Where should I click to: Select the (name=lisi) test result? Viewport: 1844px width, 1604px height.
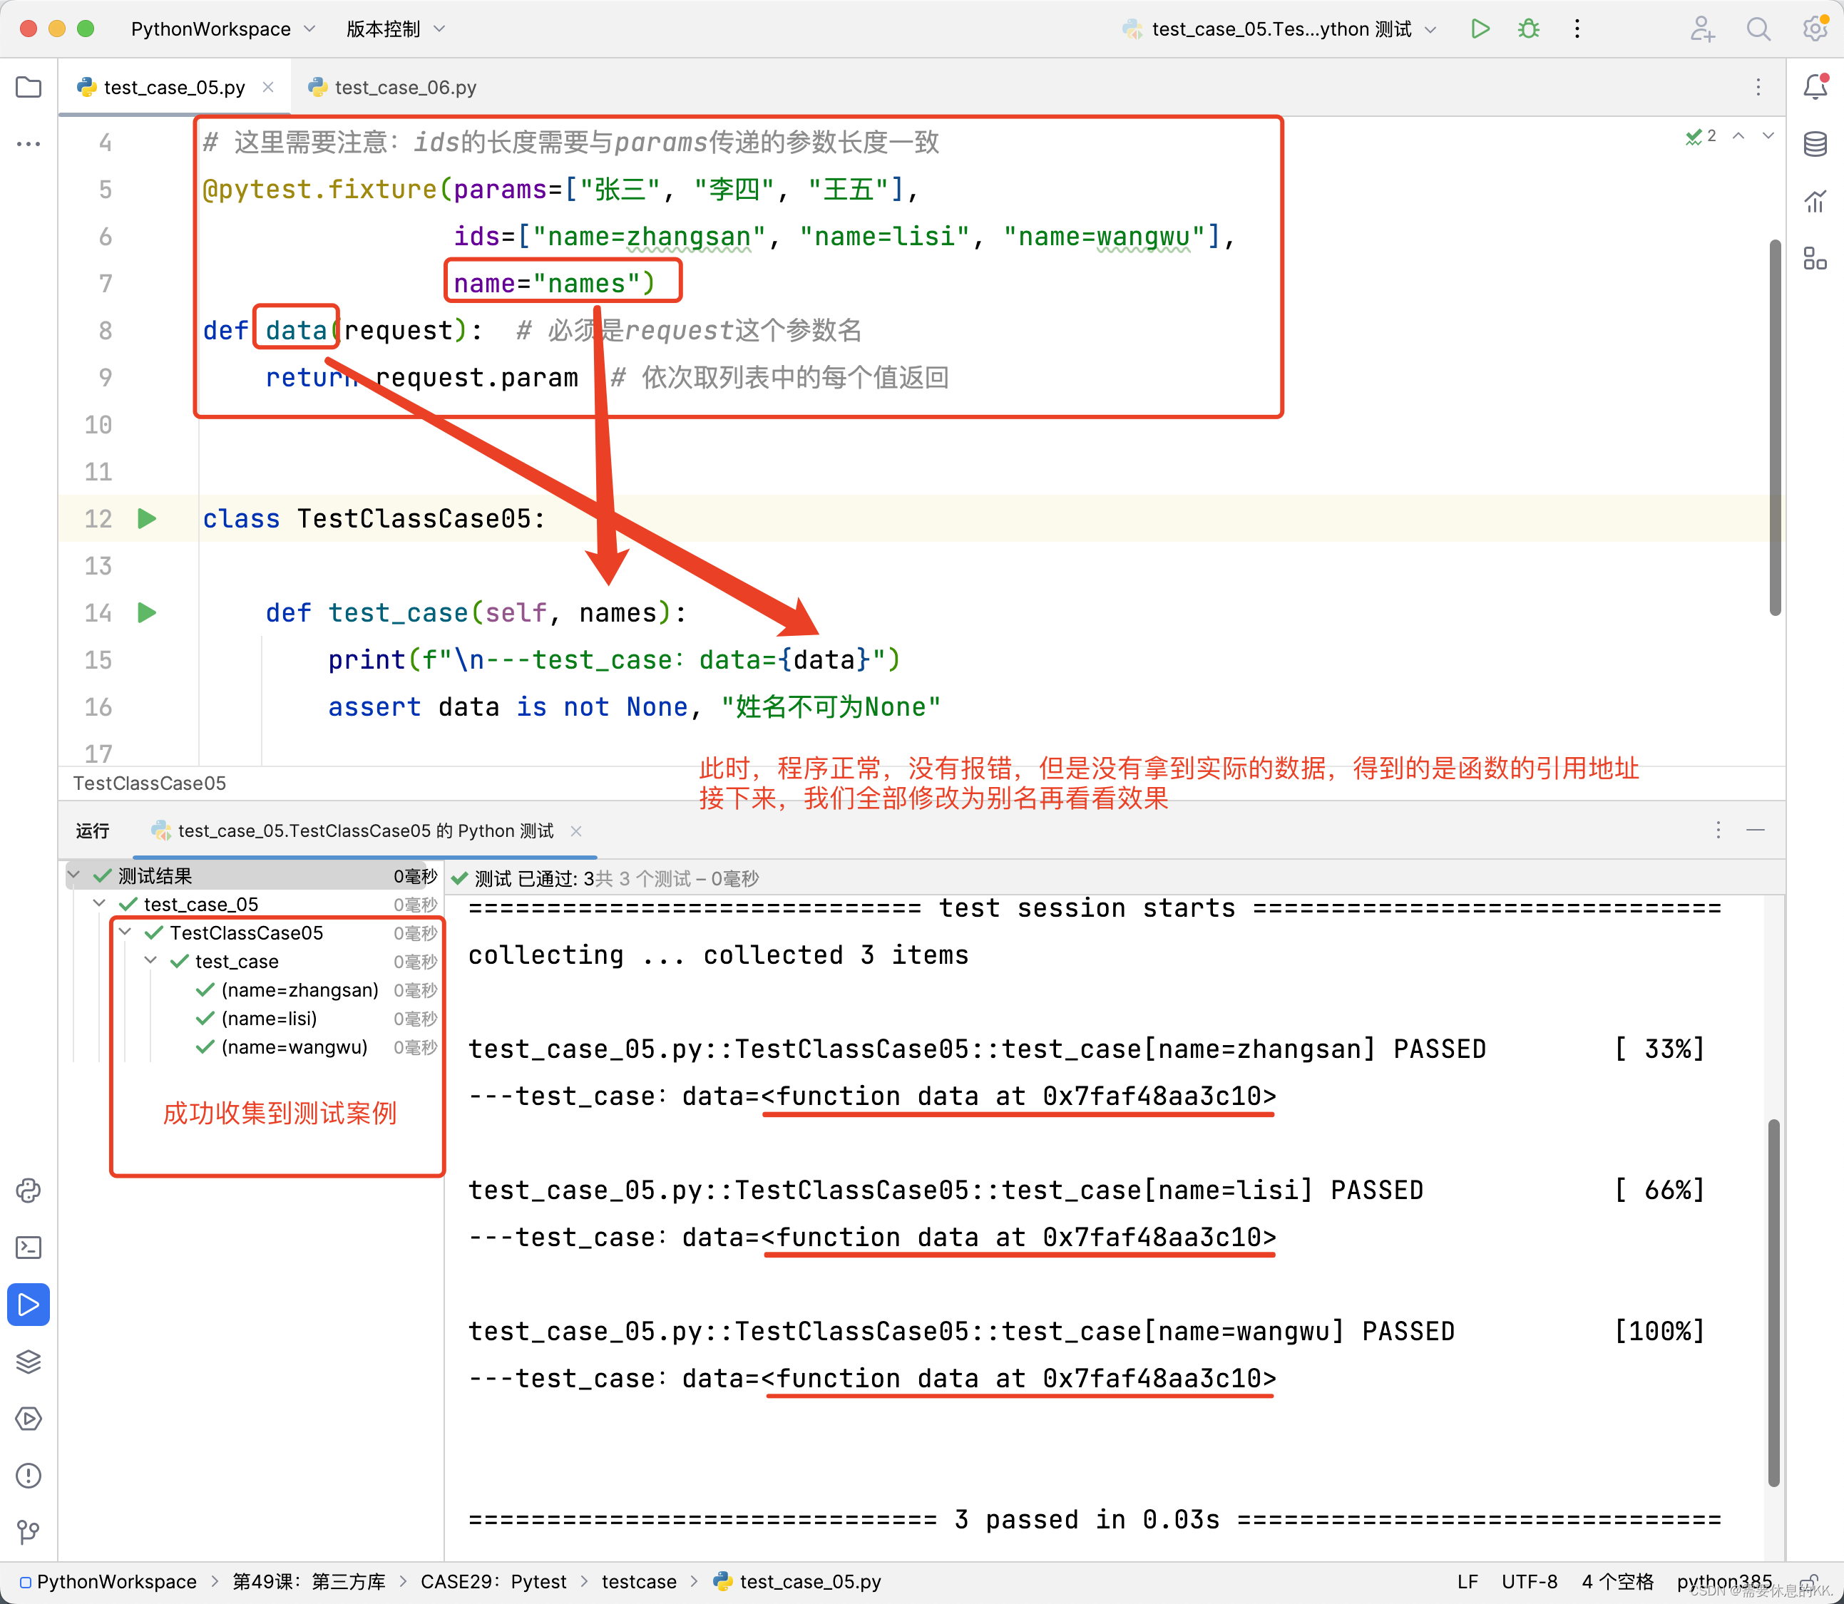tap(269, 1019)
